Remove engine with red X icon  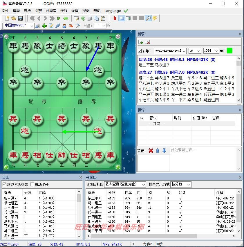pos(147,42)
